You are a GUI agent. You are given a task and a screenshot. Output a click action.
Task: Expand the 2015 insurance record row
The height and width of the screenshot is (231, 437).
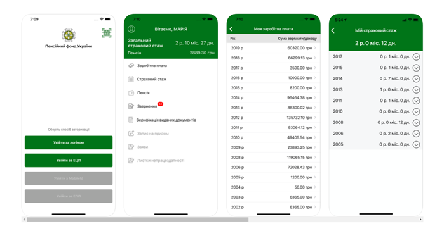click(x=416, y=68)
